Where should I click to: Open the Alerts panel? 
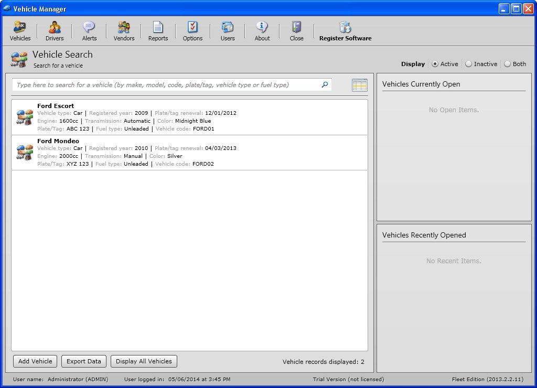pyautogui.click(x=89, y=30)
